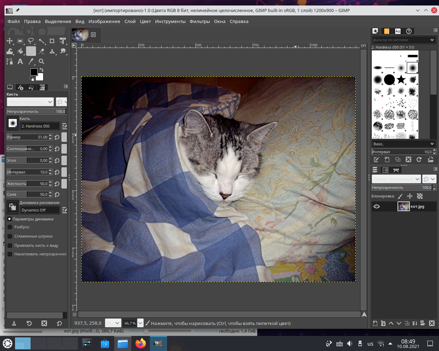The width and height of the screenshot is (439, 351).
Task: Select the Color Picker eyedropper tool
Action: (x=31, y=61)
